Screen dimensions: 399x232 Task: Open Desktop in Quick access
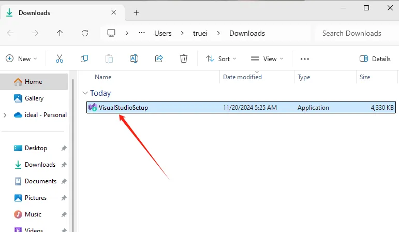[36, 148]
